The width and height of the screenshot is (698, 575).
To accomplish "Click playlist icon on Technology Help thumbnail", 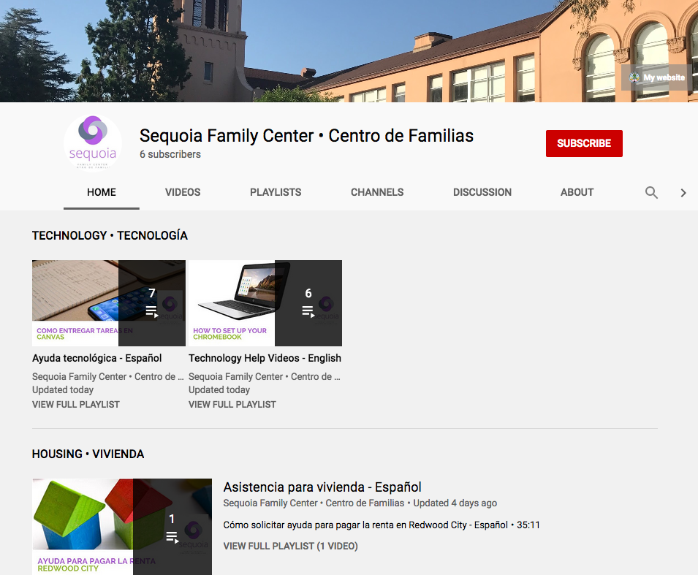I will click(x=308, y=311).
